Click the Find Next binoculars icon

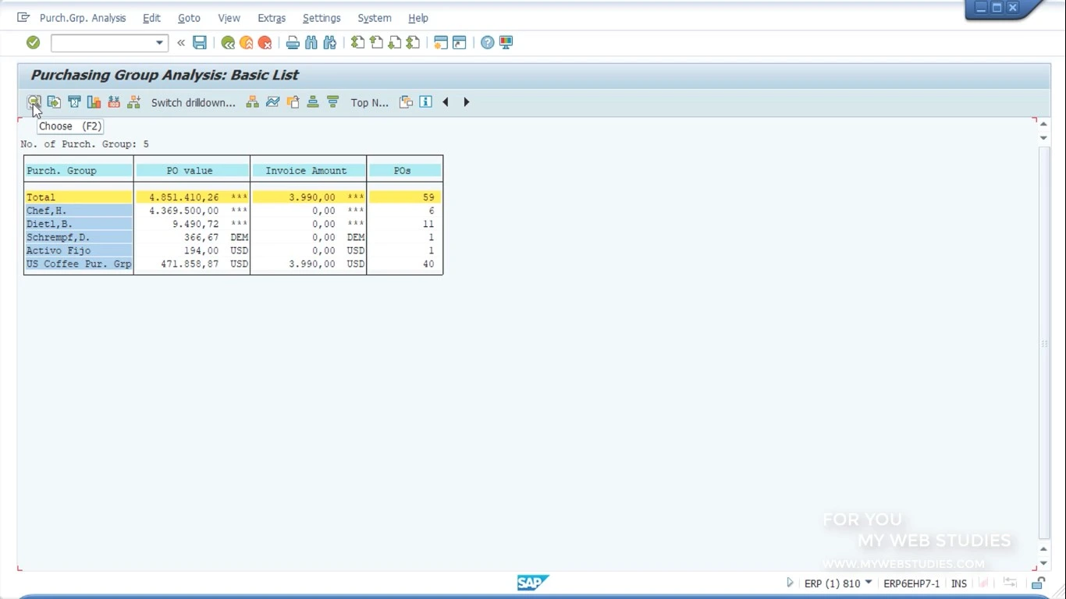coord(330,43)
